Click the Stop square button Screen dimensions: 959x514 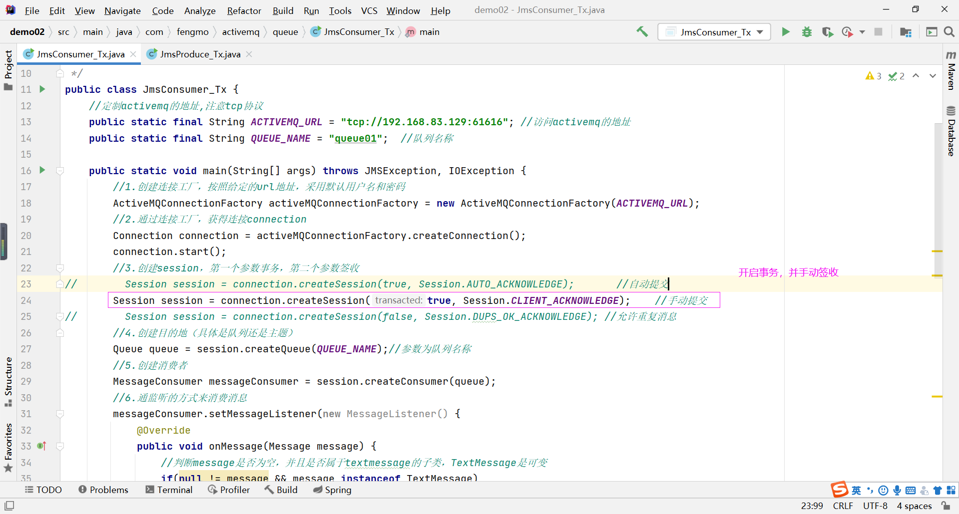click(x=879, y=32)
